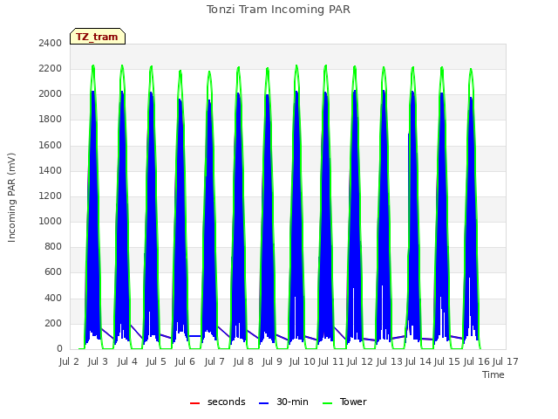Screen dimensions: 558x419
Task: Click the Jul 3 x-axis tick label
Action: tap(98, 361)
